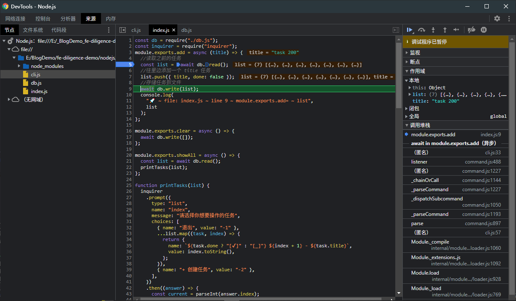Select the 节点 navigator tab
This screenshot has height=301, width=516.
point(9,30)
